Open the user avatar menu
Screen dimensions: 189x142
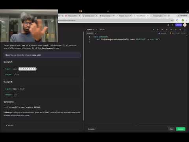tap(185, 25)
